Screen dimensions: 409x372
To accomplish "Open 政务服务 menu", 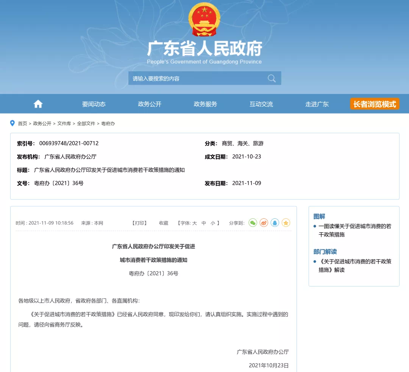I will pyautogui.click(x=205, y=104).
